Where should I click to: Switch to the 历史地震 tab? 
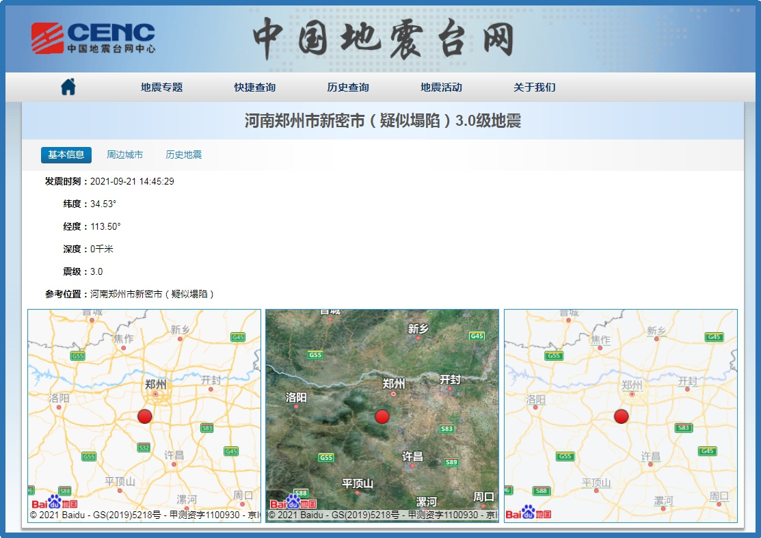[183, 155]
